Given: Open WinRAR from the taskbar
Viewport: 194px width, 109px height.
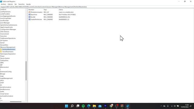Looking at the screenshot, I should (122, 106).
